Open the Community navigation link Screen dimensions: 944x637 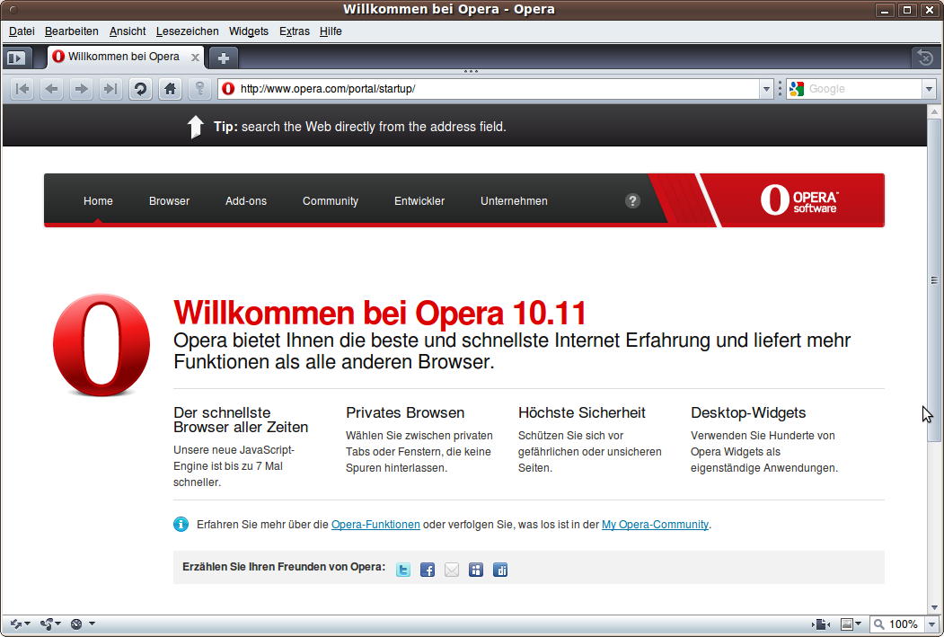point(331,201)
